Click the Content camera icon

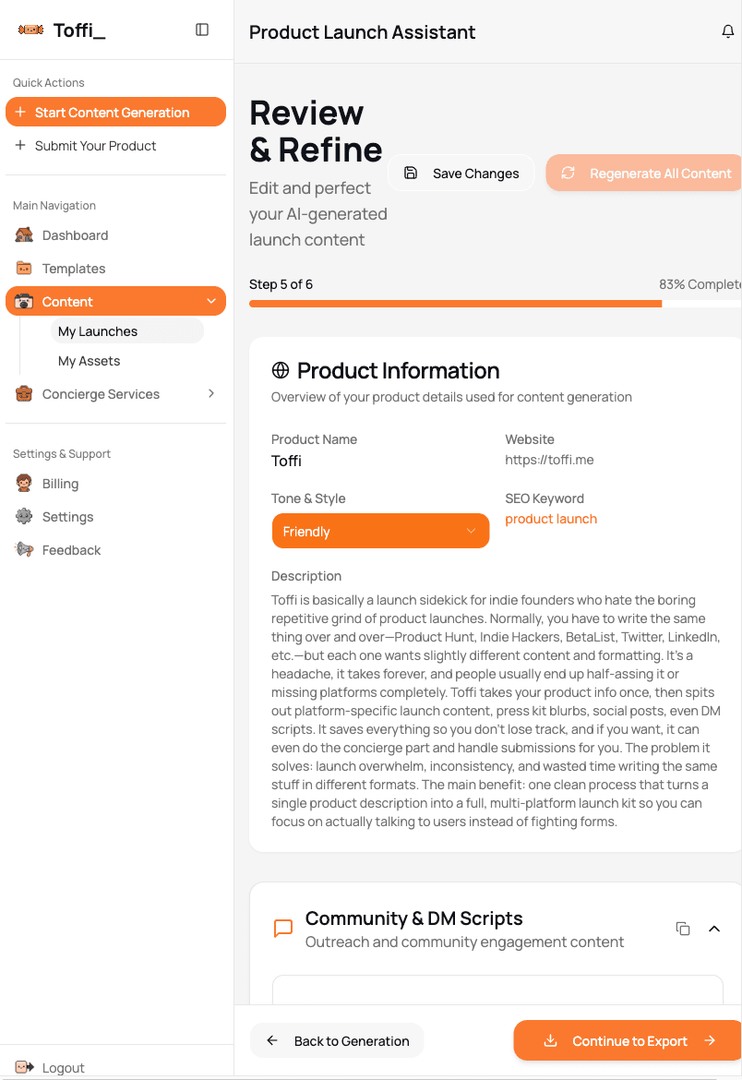[x=24, y=301]
